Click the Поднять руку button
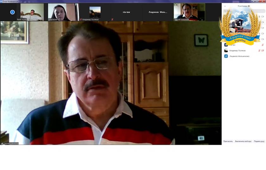The height and width of the screenshot is (170, 266). pyautogui.click(x=259, y=141)
